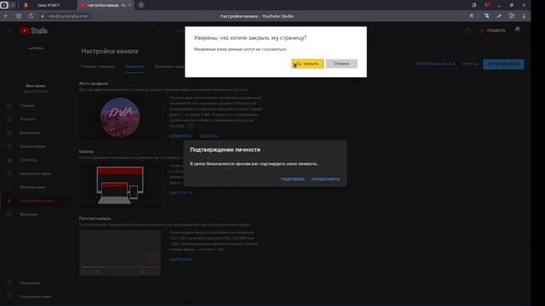
Task: Click the address bar showing studio.youtube.com
Action: click(68, 16)
